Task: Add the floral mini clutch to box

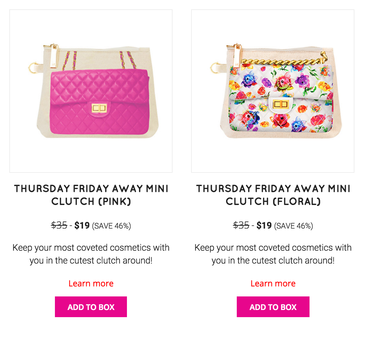Action: 273,307
